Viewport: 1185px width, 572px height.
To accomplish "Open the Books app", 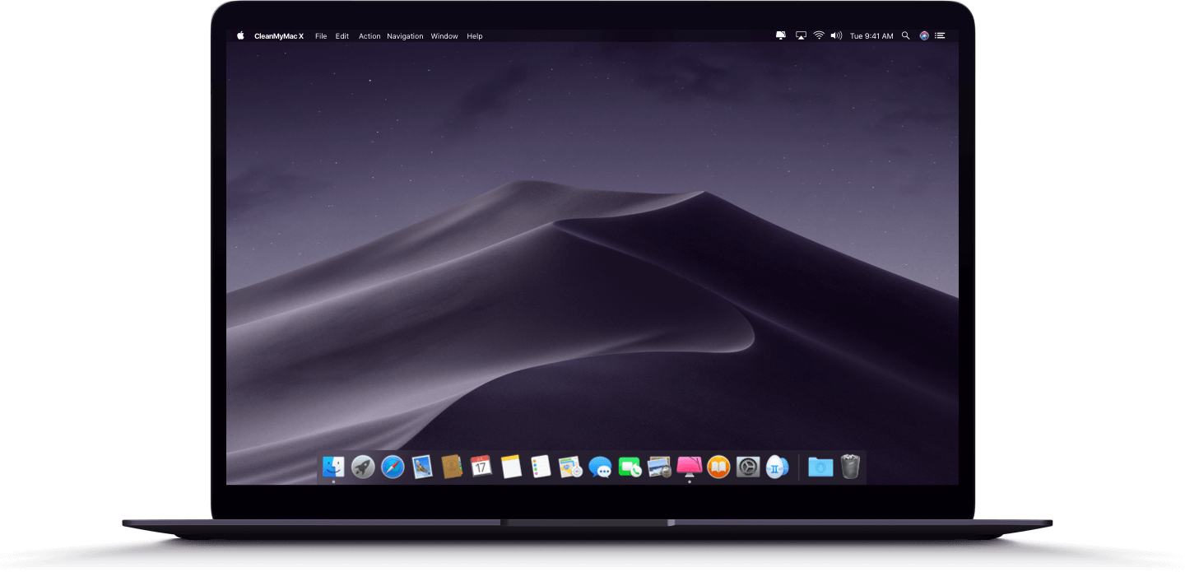I will [718, 467].
